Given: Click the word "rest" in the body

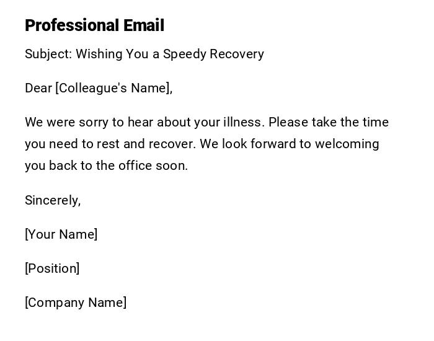Looking at the screenshot, I should coord(108,144).
